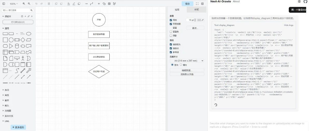
Task: Toggle the sidebar panels icon in toolbar
Action: [x=4, y=4]
